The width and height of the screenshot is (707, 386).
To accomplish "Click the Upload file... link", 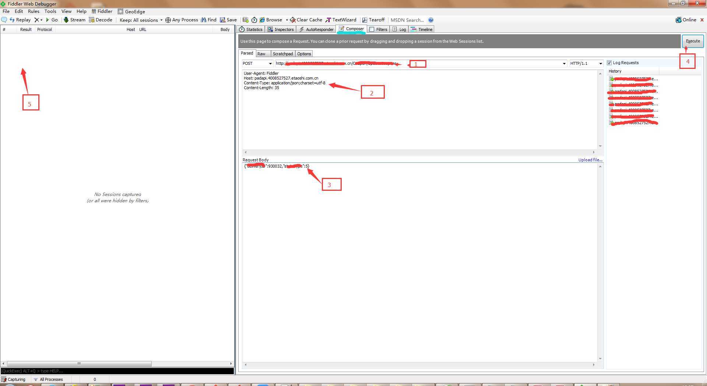I will [590, 160].
